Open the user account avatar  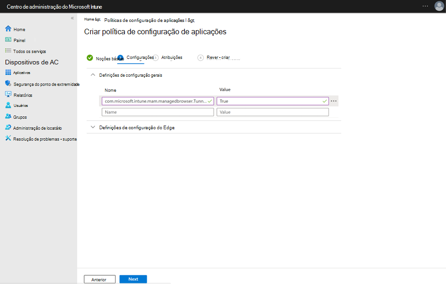[439, 6]
